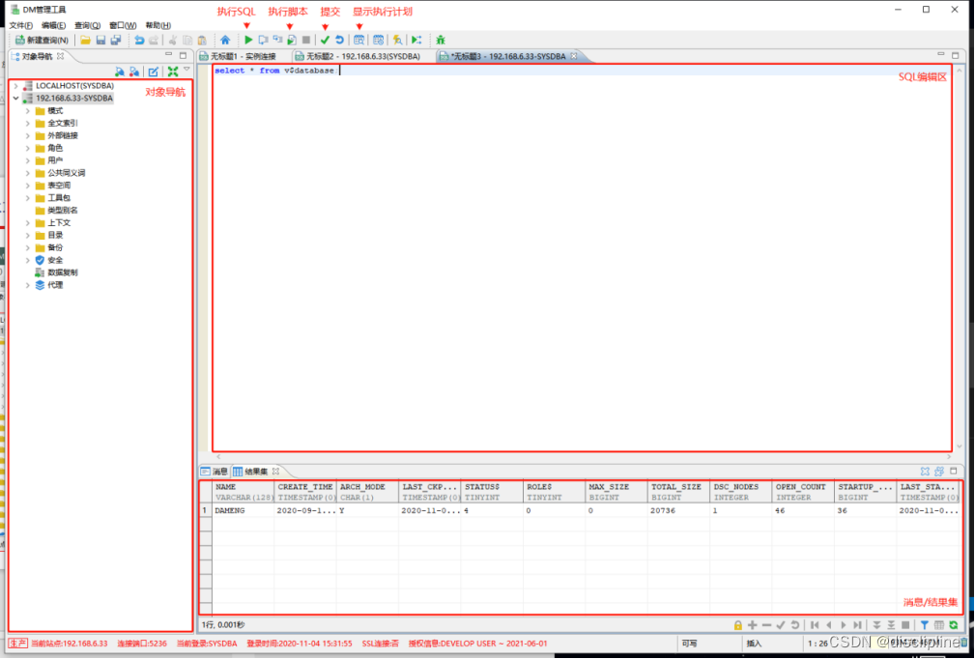Viewport: 975px width, 659px height.
Task: Click the green expand arrows navigator icon
Action: pyautogui.click(x=173, y=72)
